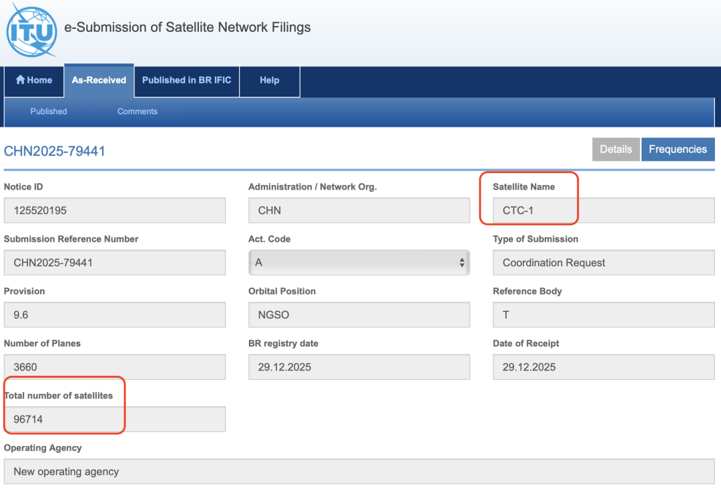Open the Act. Code dropdown

coord(358,262)
